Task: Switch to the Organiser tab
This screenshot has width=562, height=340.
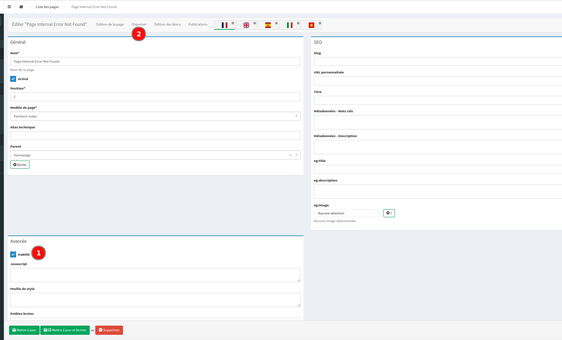Action: tap(139, 24)
